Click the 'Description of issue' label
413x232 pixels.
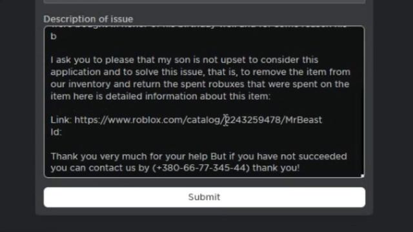coord(88,19)
